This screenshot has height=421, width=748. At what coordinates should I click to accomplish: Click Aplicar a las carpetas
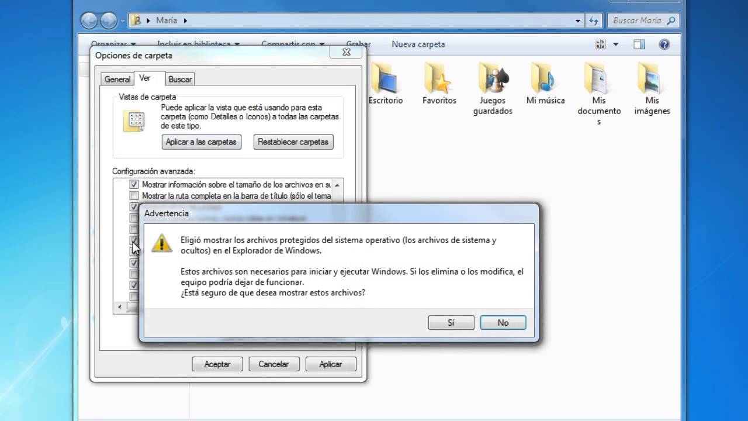(x=201, y=142)
